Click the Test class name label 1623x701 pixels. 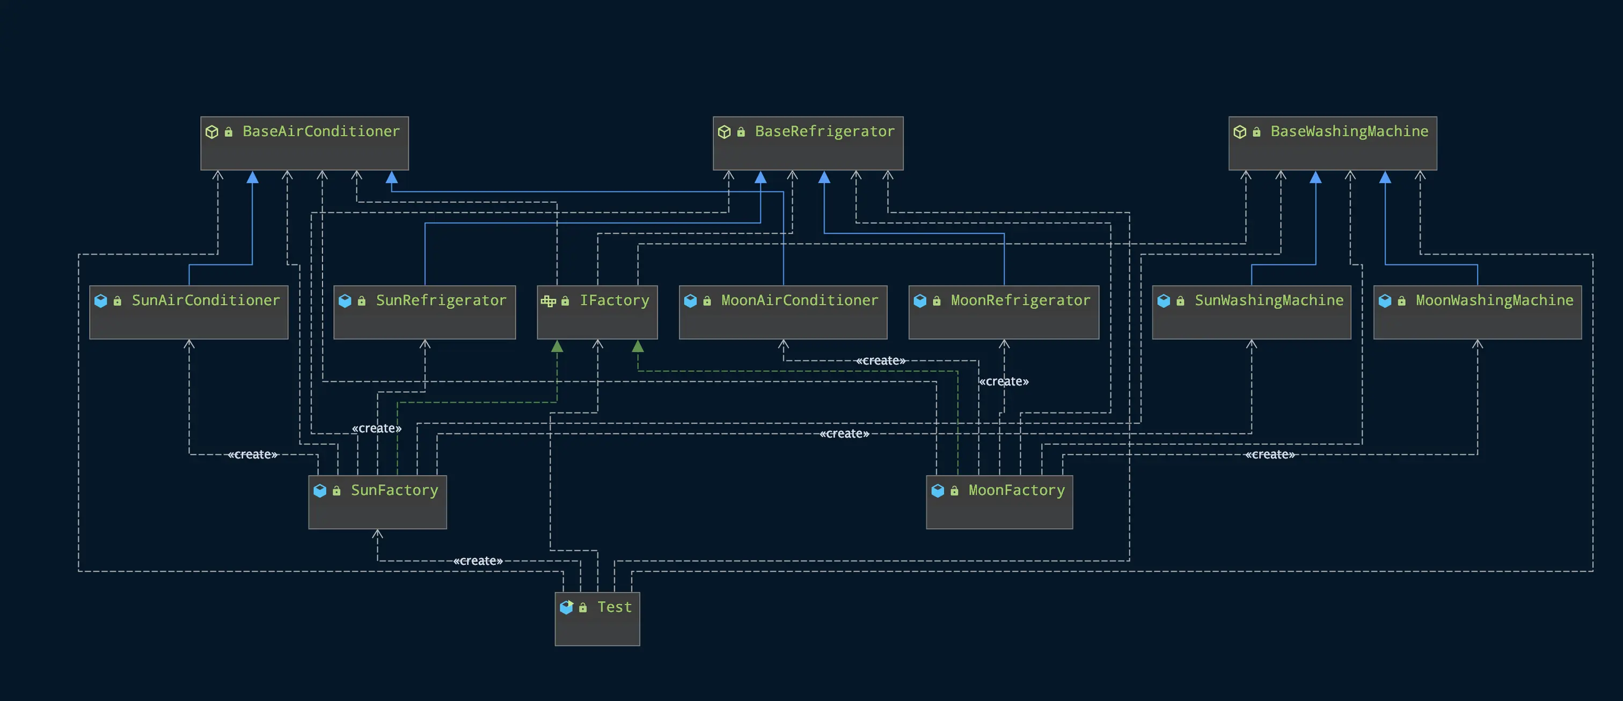pos(615,607)
